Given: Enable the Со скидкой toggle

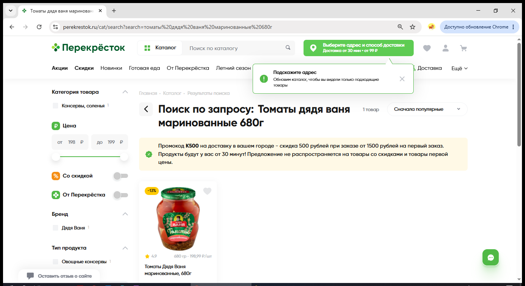Looking at the screenshot, I should (121, 176).
